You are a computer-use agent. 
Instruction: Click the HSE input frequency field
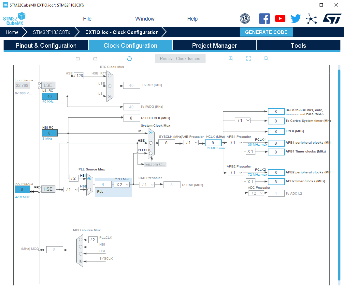pos(22,189)
